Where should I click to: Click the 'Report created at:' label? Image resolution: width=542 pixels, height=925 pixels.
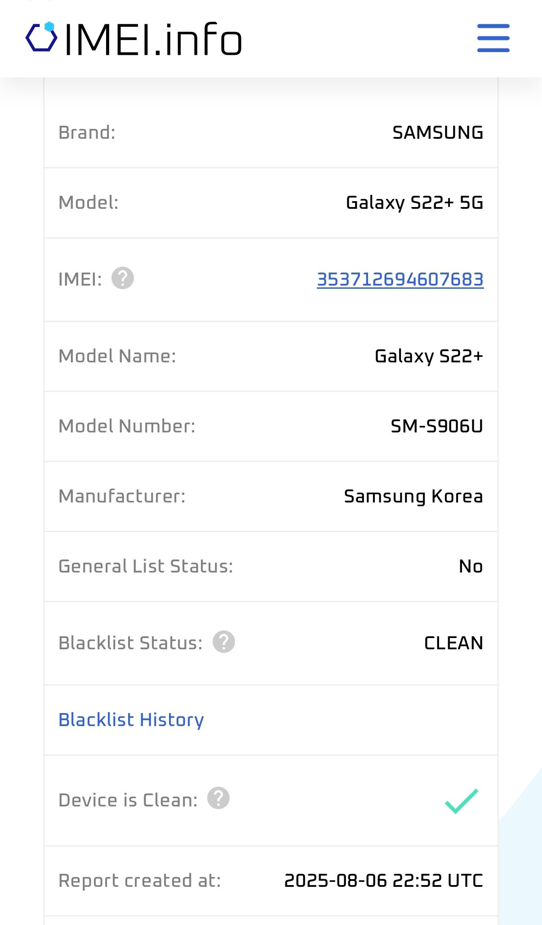pyautogui.click(x=140, y=881)
